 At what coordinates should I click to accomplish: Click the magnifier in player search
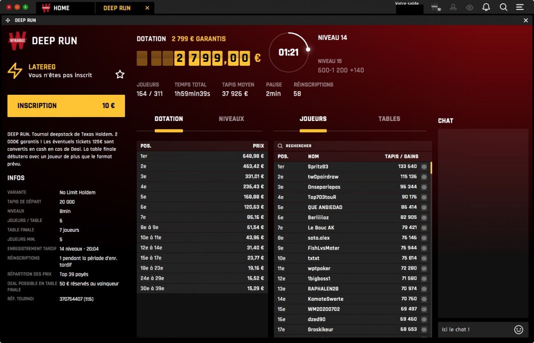coord(280,146)
